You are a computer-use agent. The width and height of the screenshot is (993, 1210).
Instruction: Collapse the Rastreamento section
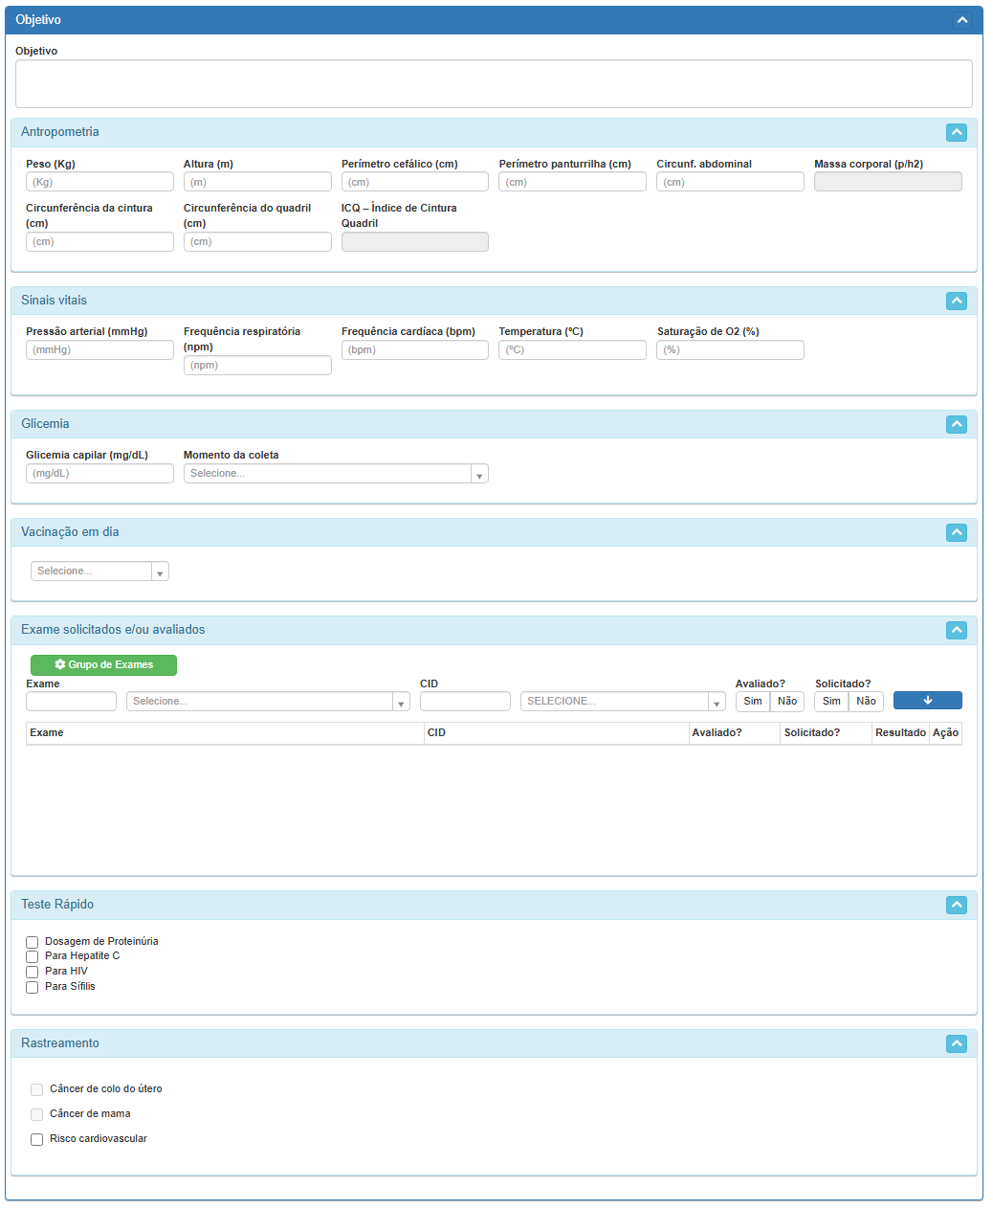[x=956, y=1044]
